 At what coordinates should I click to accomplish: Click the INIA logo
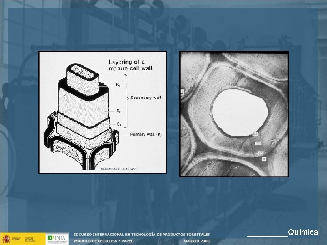pyautogui.click(x=57, y=239)
